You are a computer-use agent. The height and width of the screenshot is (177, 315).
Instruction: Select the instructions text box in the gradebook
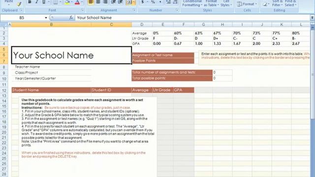pos(88,137)
